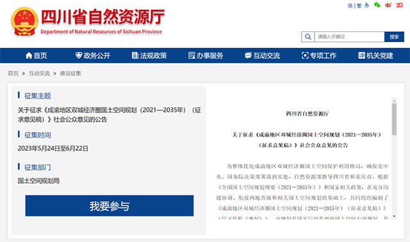Open the 互动交流 navigation menu item
This screenshot has height=242, width=410.
(262, 56)
